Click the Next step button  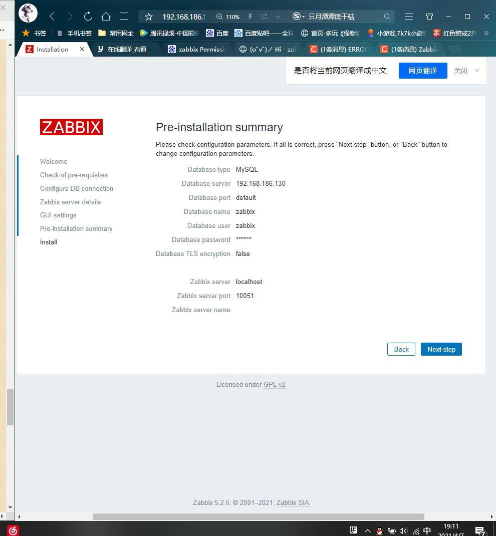441,349
